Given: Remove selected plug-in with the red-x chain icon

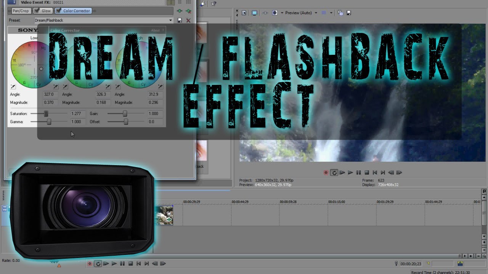Looking at the screenshot, I should click(x=188, y=11).
